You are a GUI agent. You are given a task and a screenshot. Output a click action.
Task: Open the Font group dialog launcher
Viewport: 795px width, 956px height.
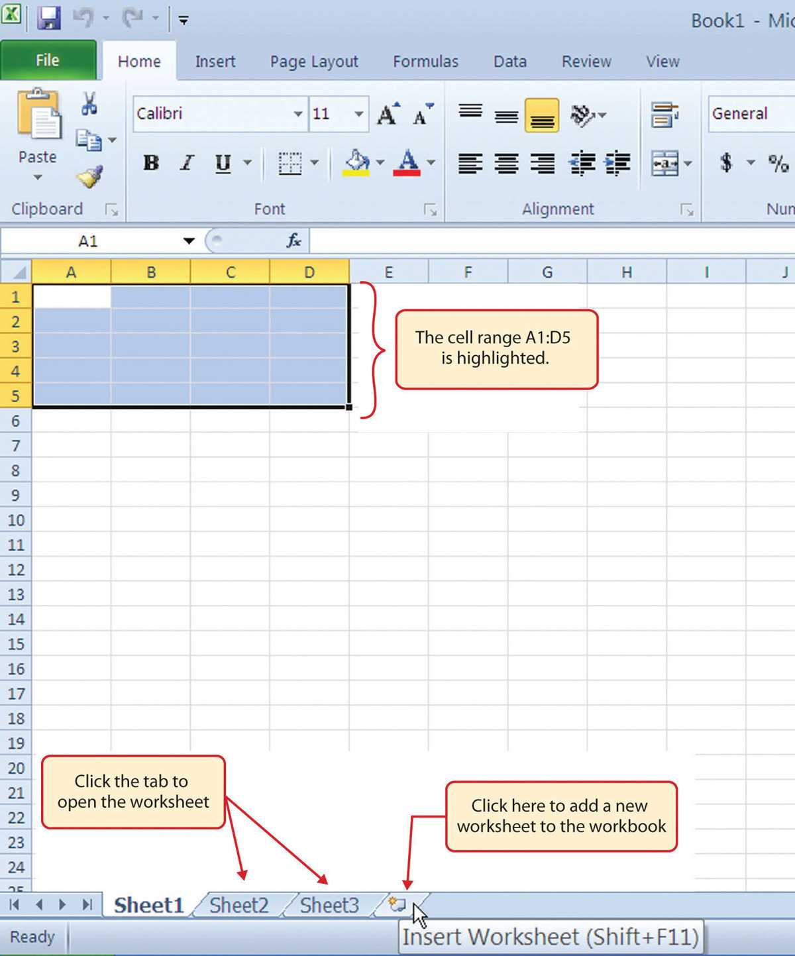(x=431, y=211)
